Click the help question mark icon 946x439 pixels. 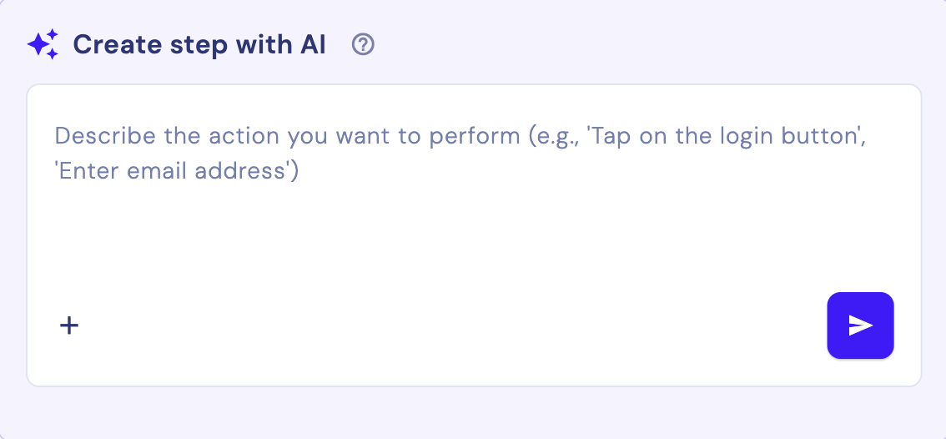pos(363,44)
